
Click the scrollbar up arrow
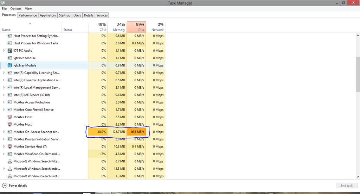point(358,36)
